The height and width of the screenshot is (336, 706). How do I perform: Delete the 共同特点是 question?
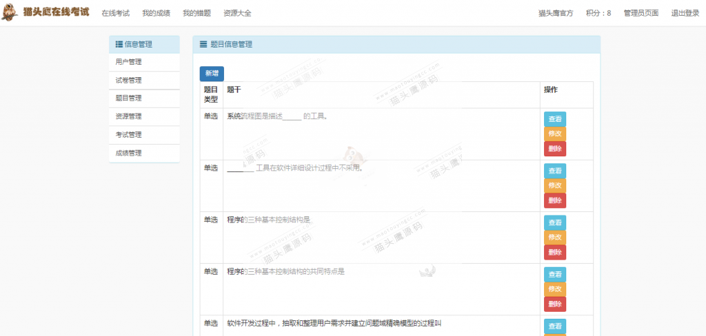555,304
